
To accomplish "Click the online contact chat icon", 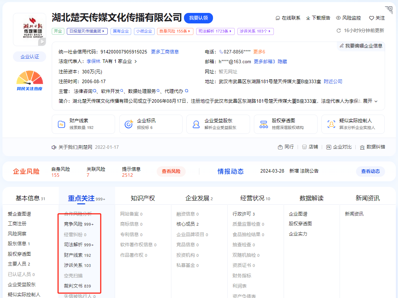I will (278, 18).
